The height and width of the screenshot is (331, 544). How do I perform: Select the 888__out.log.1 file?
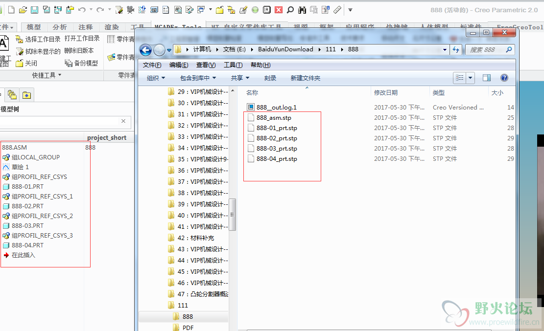[x=272, y=108]
